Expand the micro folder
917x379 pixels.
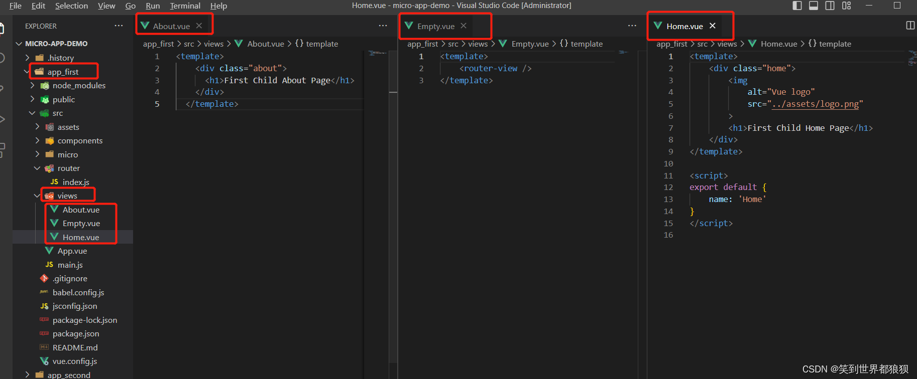coord(38,154)
